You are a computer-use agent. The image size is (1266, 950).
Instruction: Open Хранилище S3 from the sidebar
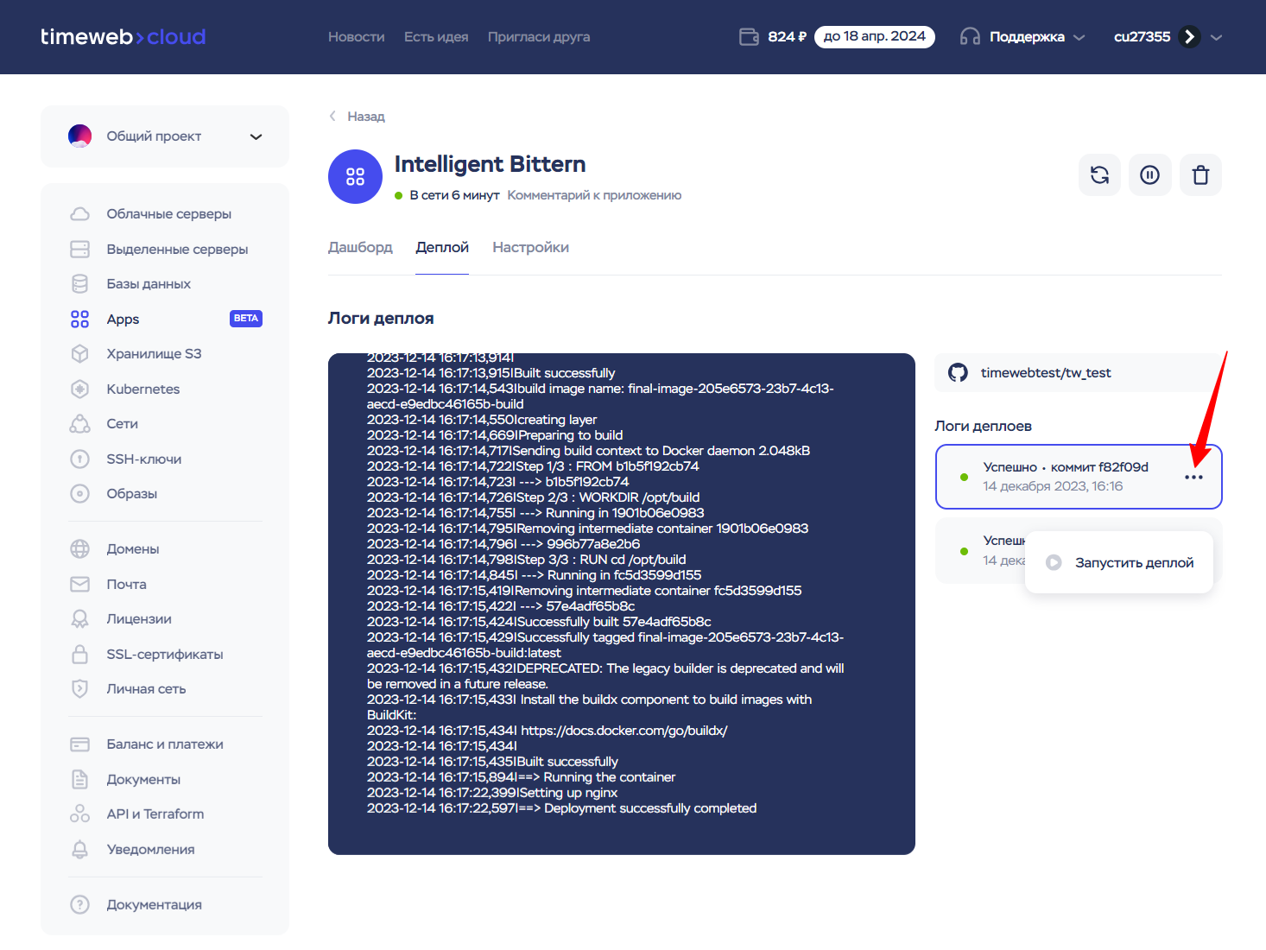pyautogui.click(x=153, y=353)
